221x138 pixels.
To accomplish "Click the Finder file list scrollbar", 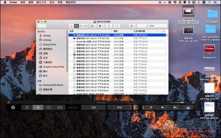I will 167,35.
